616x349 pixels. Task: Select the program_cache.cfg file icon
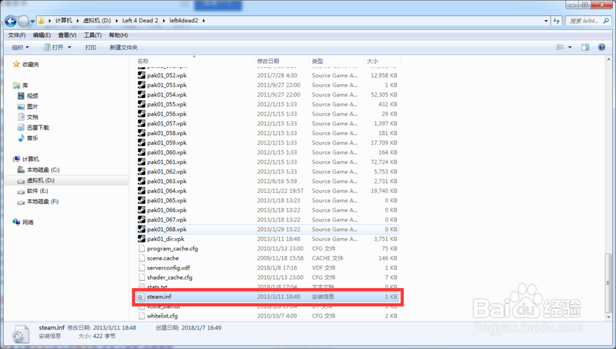[142, 248]
